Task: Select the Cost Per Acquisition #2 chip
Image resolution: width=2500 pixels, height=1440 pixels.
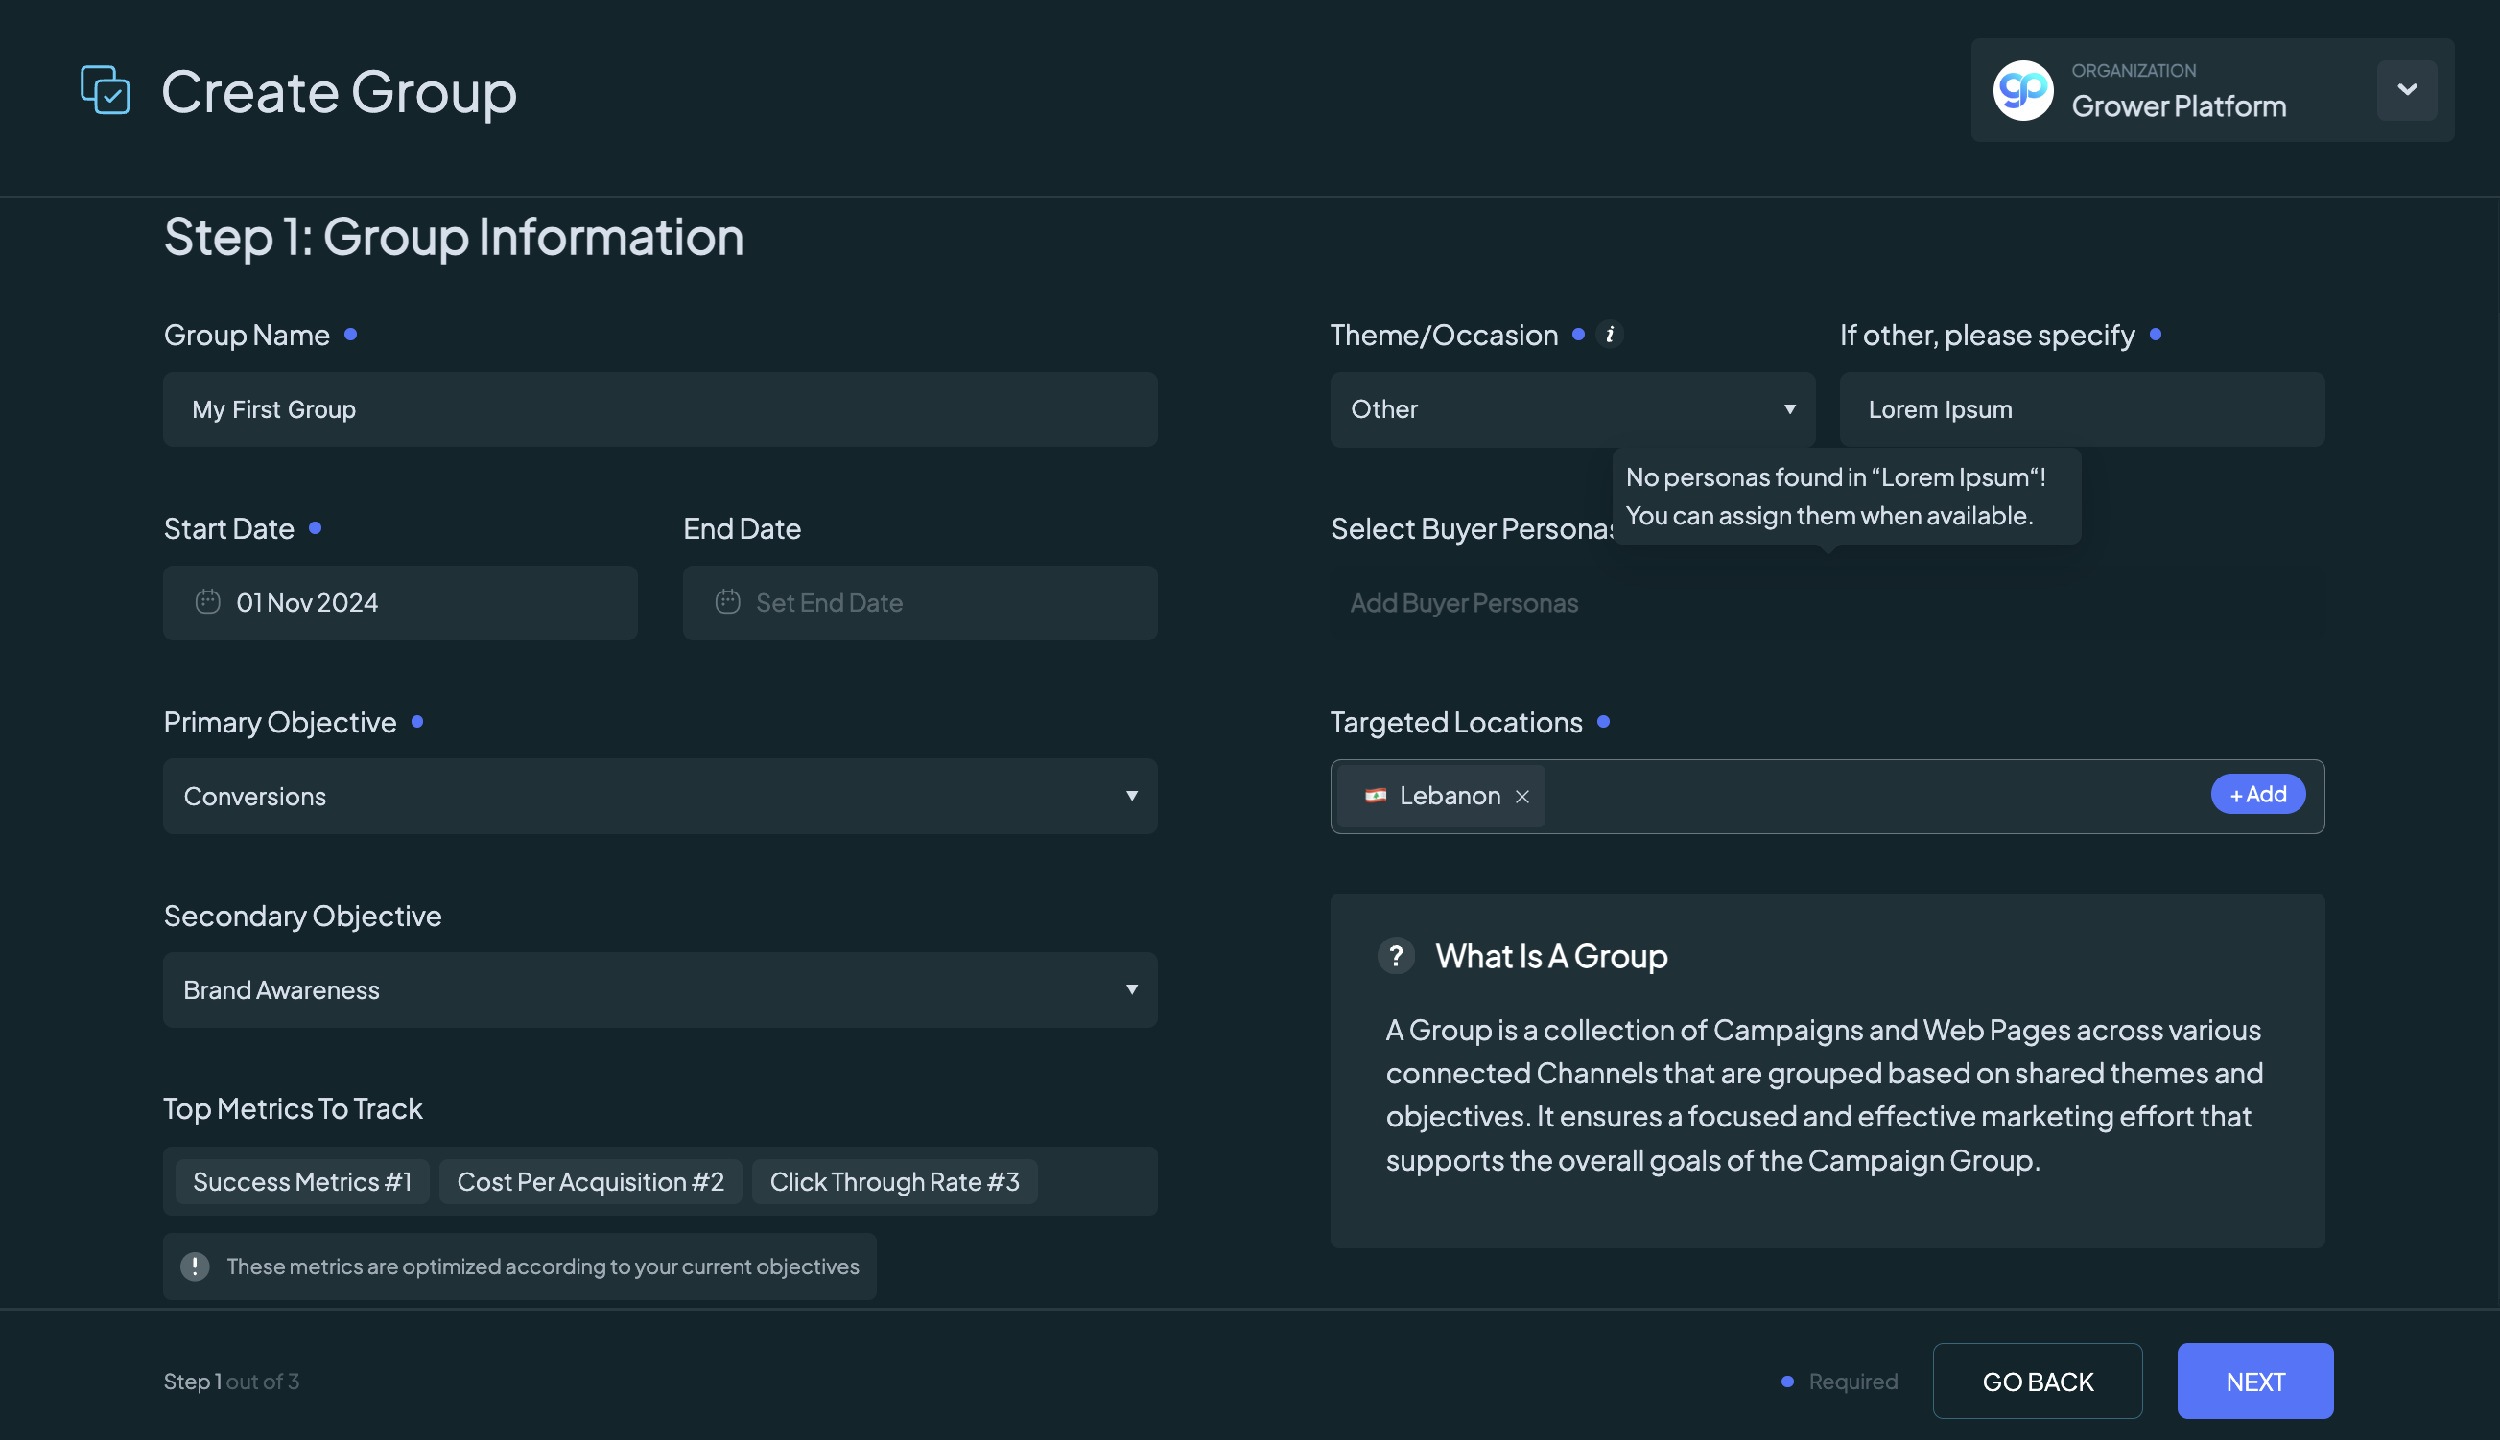Action: (x=591, y=1181)
